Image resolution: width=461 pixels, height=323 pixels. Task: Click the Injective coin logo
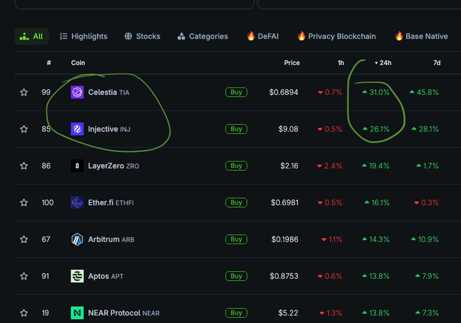[77, 129]
